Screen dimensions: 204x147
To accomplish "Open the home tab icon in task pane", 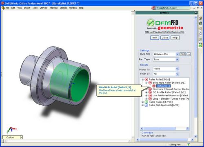I will (x=200, y=18).
